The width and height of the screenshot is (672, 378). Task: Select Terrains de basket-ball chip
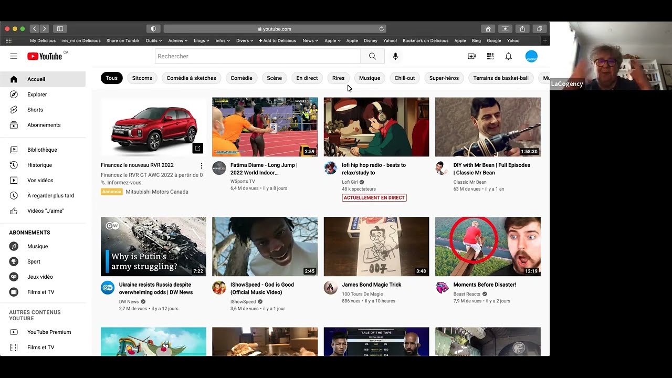[501, 78]
